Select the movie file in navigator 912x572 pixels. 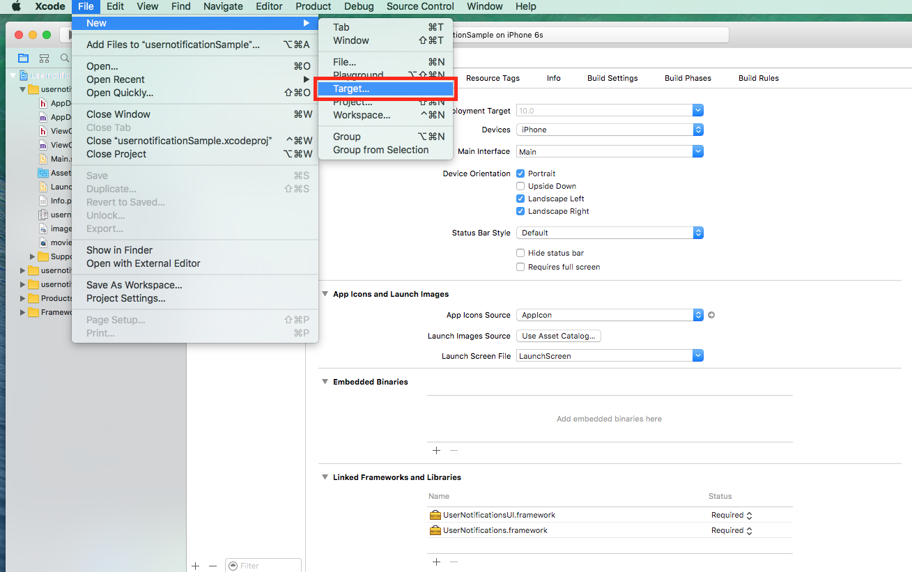click(43, 242)
